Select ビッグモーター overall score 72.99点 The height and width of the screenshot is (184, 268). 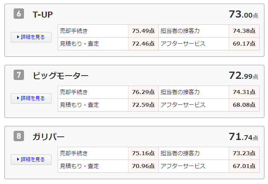point(243,76)
